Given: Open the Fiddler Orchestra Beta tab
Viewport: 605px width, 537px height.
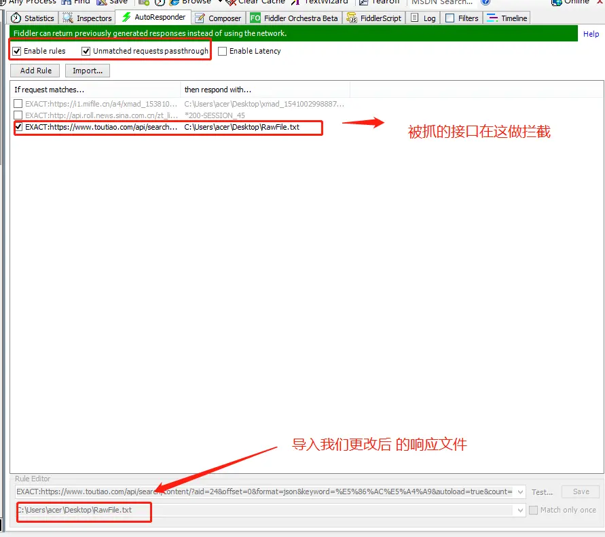Looking at the screenshot, I should [294, 18].
